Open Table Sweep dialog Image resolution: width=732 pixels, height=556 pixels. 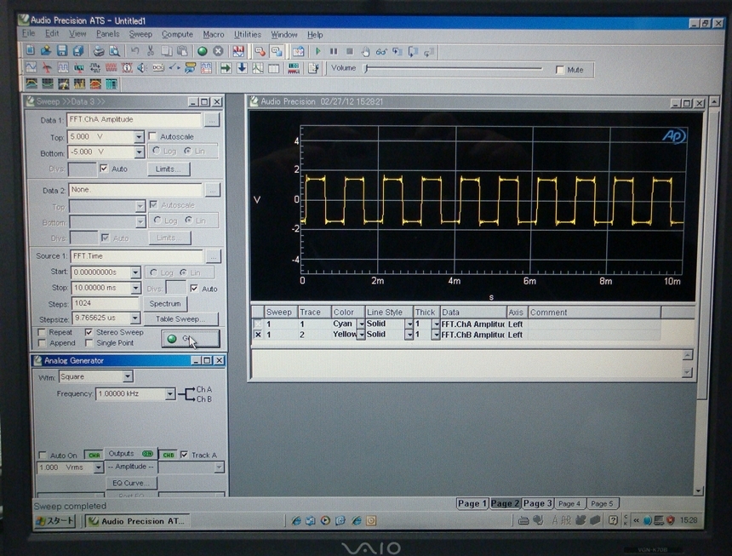point(180,318)
